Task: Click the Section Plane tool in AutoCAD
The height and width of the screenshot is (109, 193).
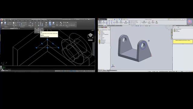Action: pos(46,24)
